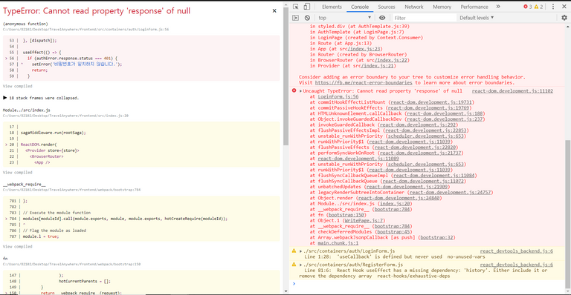Click the DevTools console vertical scrollbar
Viewport: 571px width, 295px height.
pos(568,215)
